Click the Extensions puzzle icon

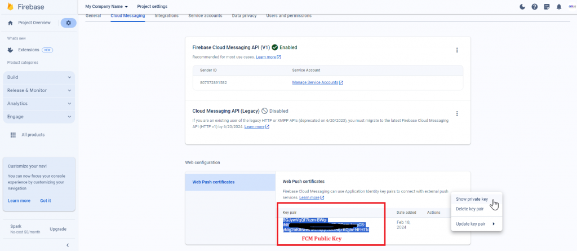click(x=10, y=50)
